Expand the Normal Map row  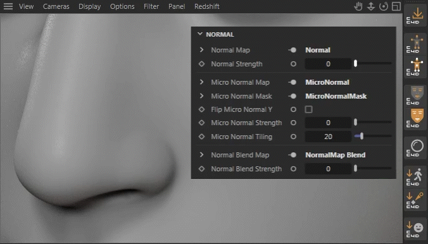click(201, 49)
